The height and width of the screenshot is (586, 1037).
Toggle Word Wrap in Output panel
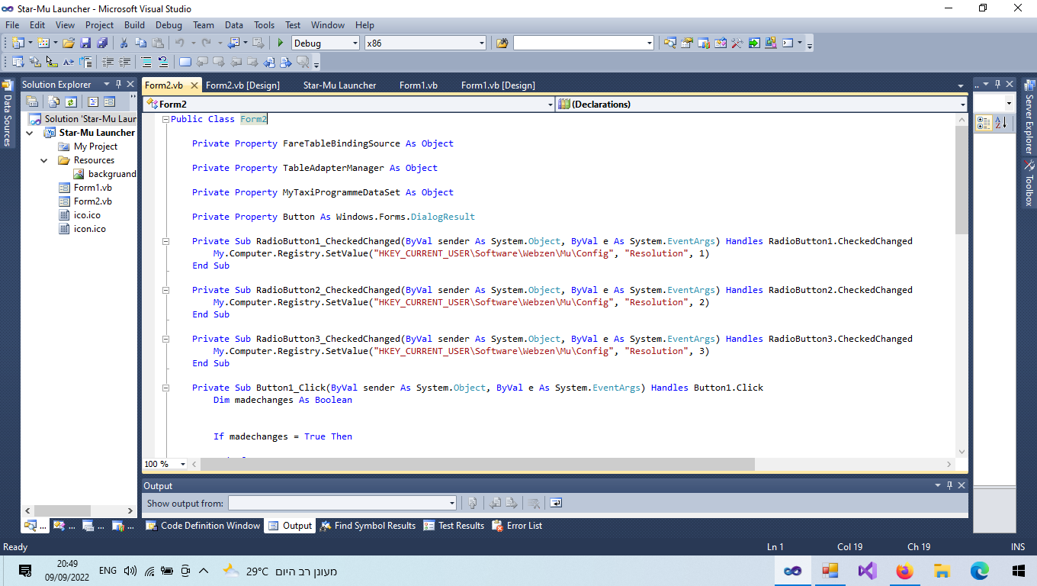tap(556, 503)
